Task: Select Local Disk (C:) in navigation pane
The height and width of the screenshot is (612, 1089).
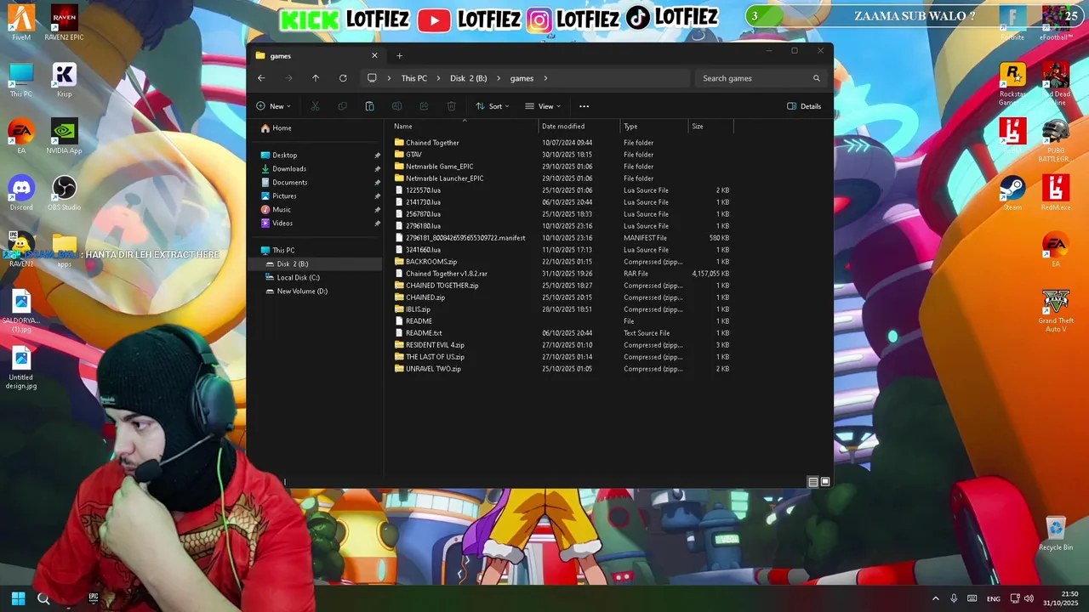Action: [x=298, y=278]
